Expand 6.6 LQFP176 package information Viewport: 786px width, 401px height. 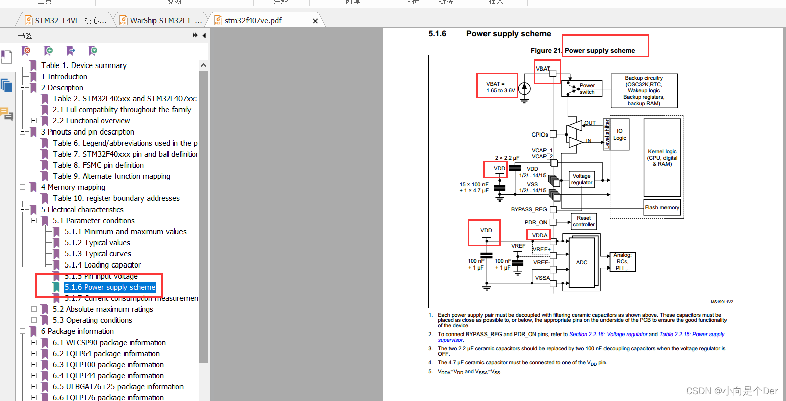point(34,397)
